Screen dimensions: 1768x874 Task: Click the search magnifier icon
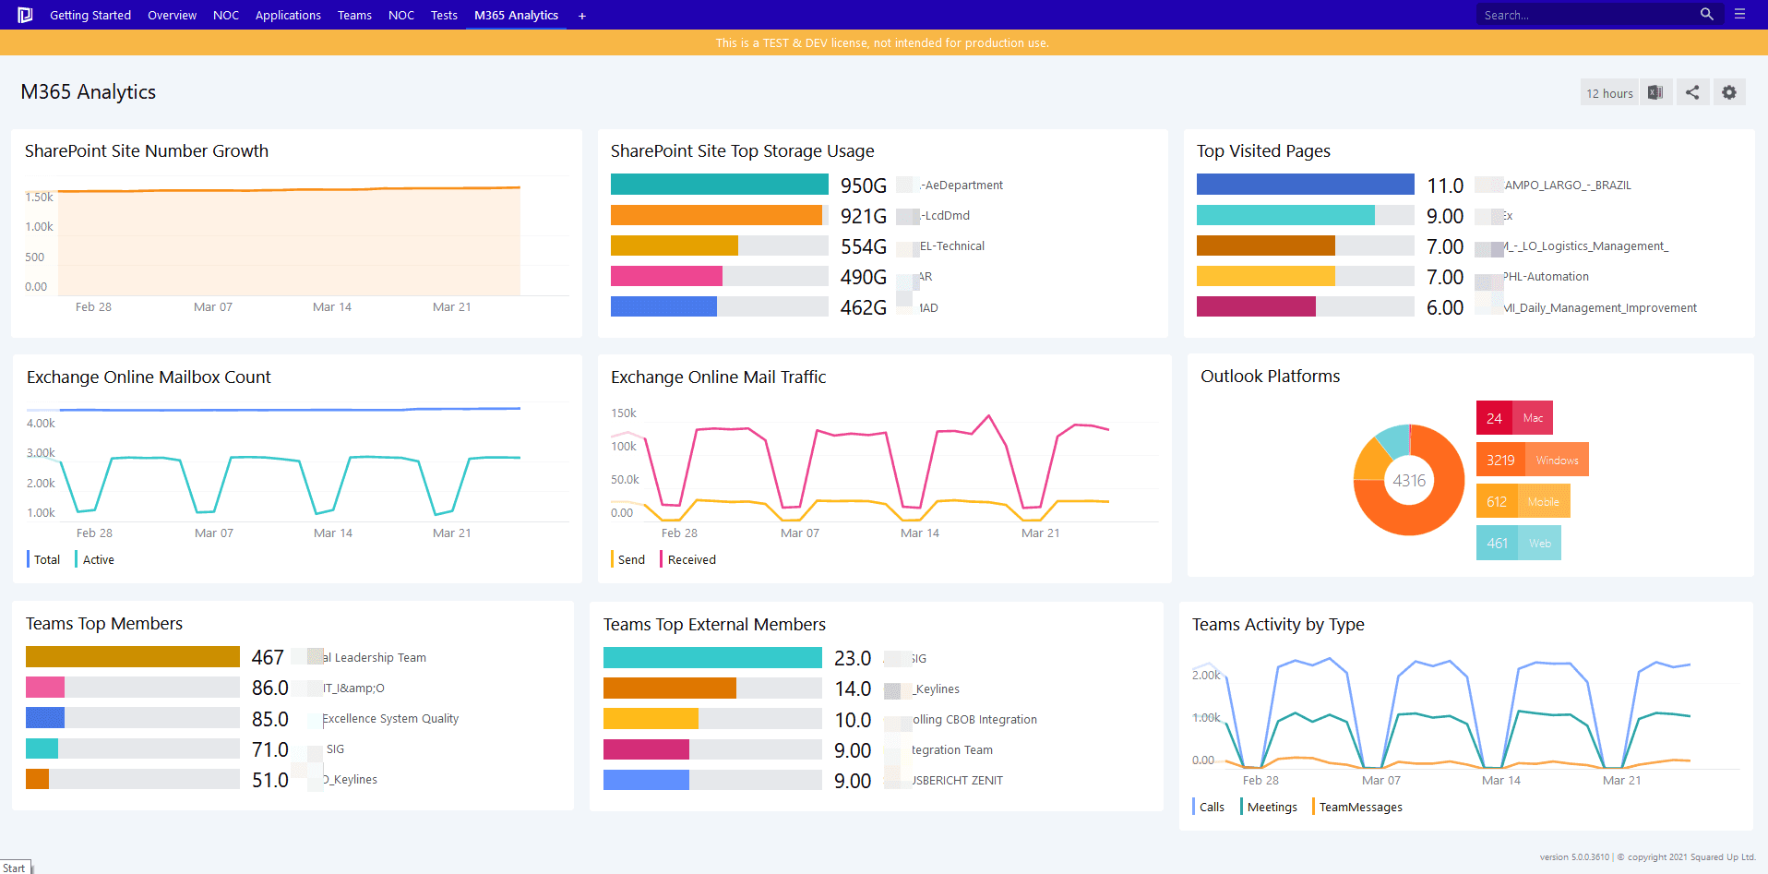point(1706,15)
